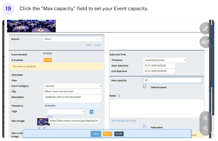Expand the Event Category dropdown
This screenshot has width=218, height=141.
(72, 86)
